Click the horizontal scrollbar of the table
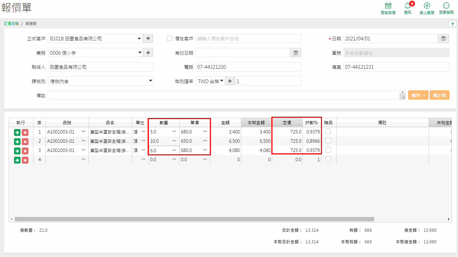Viewport: 458px width, 257px height. pyautogui.click(x=194, y=219)
